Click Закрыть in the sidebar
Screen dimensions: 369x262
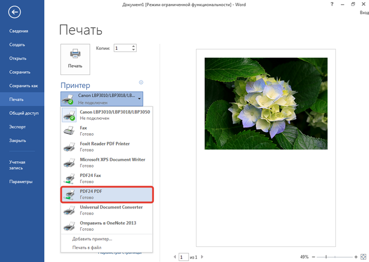coord(18,141)
